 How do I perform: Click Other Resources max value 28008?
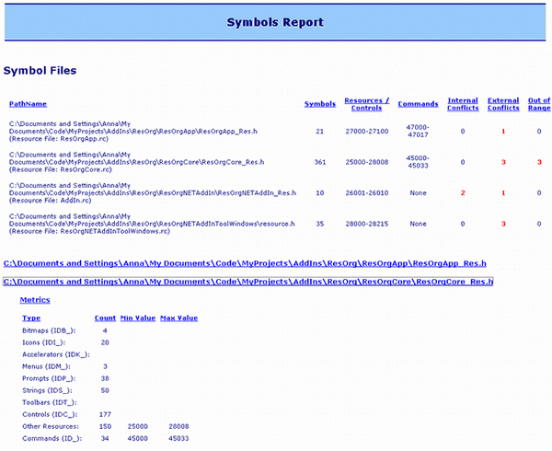pyautogui.click(x=178, y=426)
